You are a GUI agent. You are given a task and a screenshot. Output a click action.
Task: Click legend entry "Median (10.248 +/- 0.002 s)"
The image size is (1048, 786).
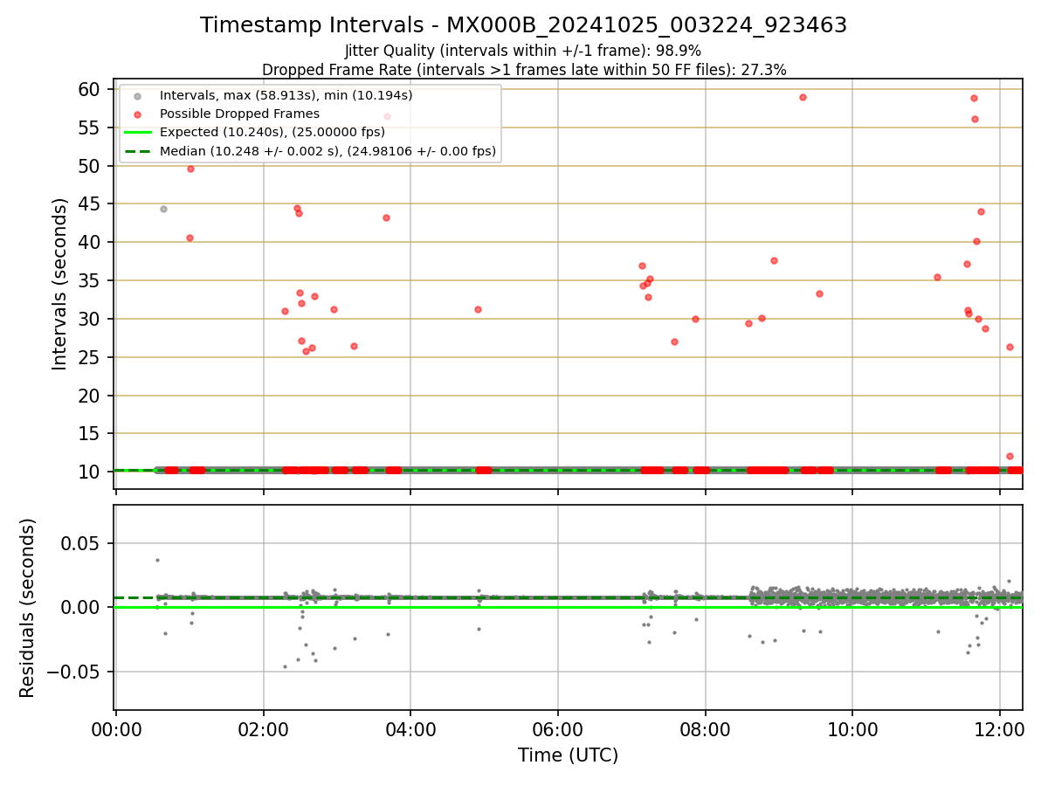[x=327, y=151]
